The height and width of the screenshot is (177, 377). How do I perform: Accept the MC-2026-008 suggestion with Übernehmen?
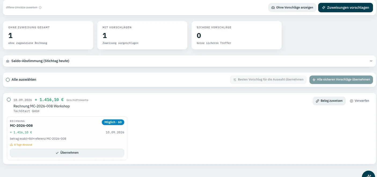(x=67, y=153)
